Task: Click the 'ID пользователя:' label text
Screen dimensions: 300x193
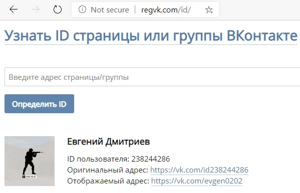Action: (x=98, y=159)
